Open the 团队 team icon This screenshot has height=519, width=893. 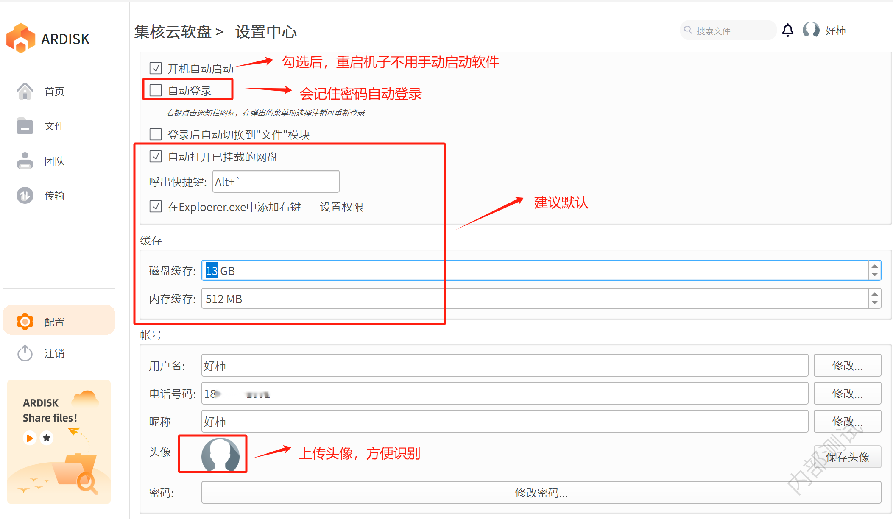point(25,161)
